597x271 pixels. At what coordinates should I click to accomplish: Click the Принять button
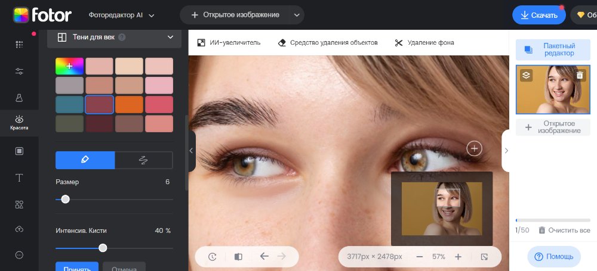[x=77, y=266]
